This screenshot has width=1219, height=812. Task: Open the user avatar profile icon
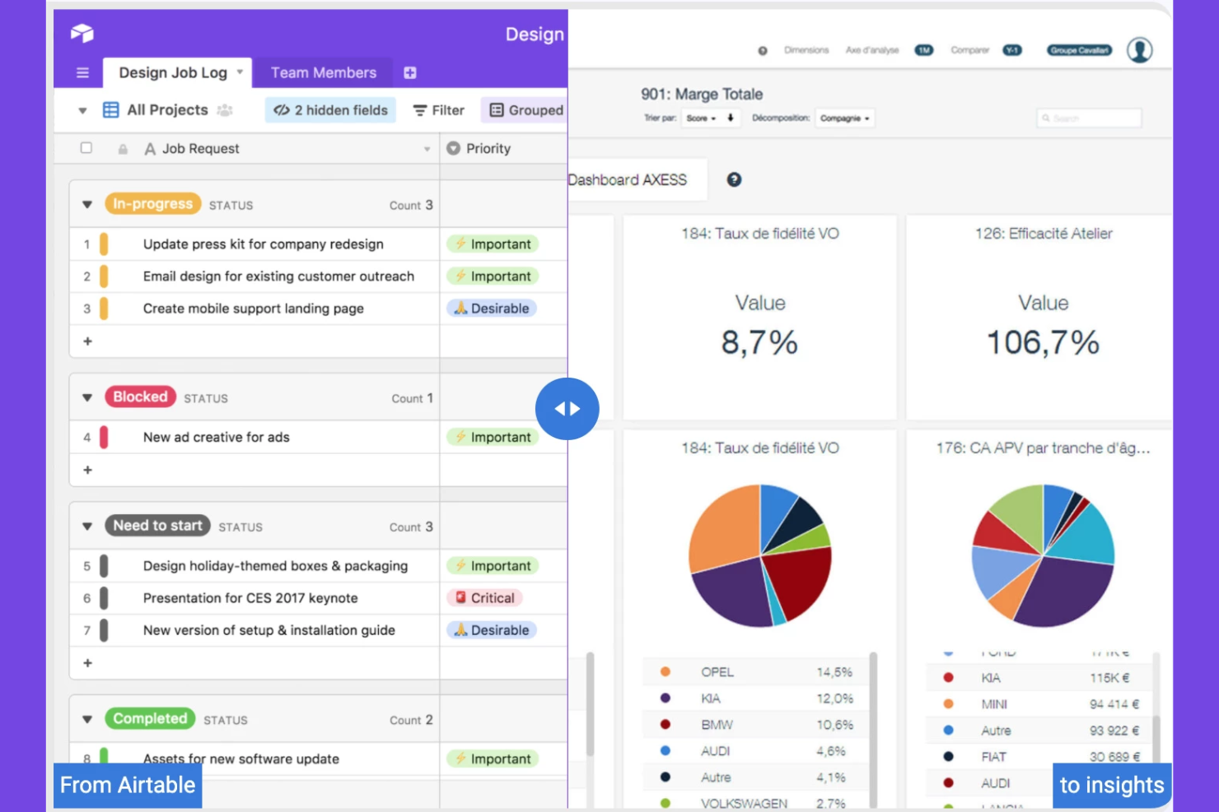pyautogui.click(x=1140, y=50)
